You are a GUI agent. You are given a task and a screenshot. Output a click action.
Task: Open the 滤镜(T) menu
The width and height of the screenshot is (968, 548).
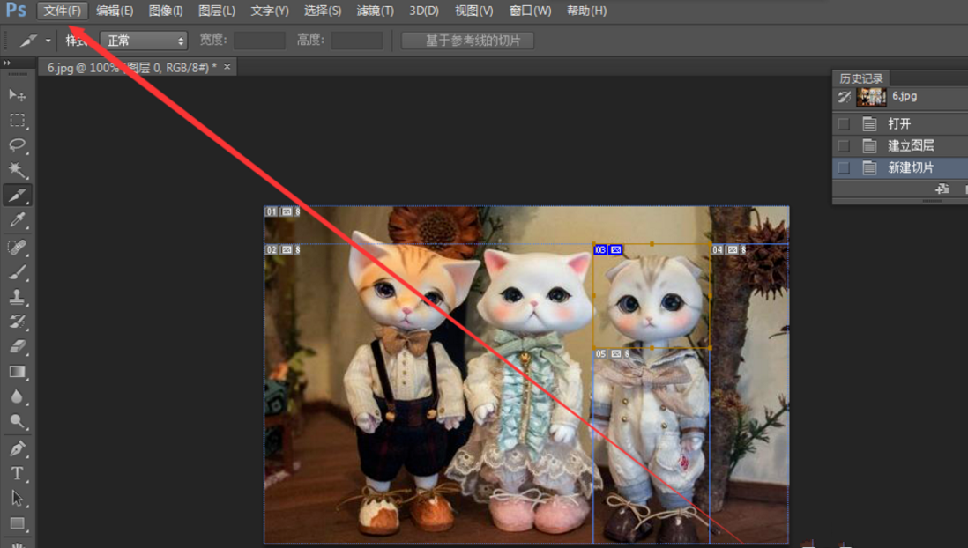click(375, 11)
